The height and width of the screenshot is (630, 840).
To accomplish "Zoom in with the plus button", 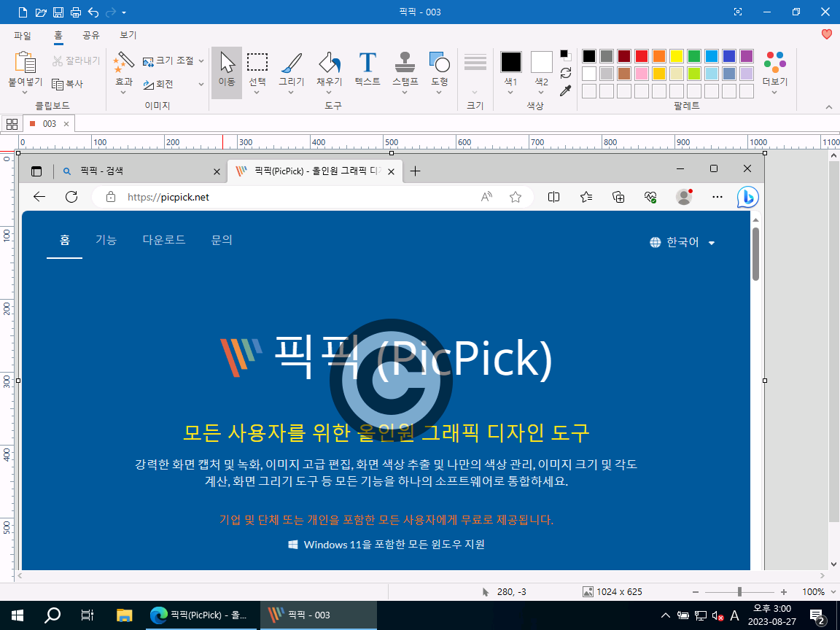I will [x=784, y=592].
